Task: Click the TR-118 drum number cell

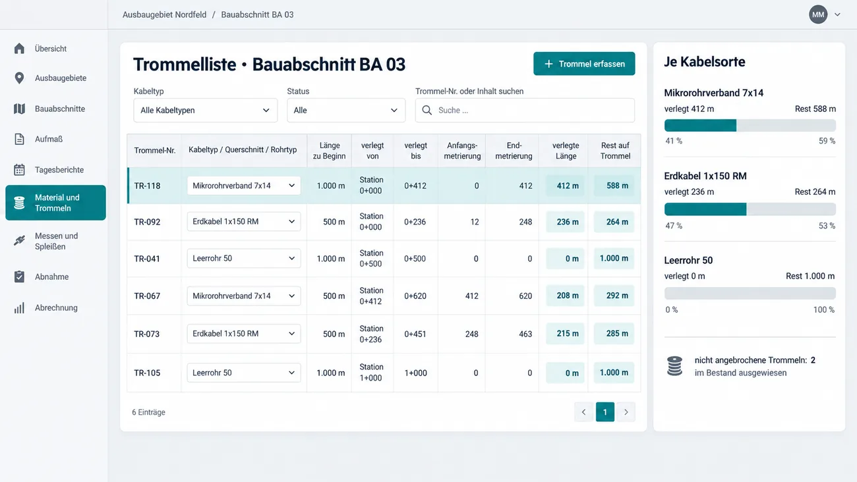Action: tap(147, 186)
